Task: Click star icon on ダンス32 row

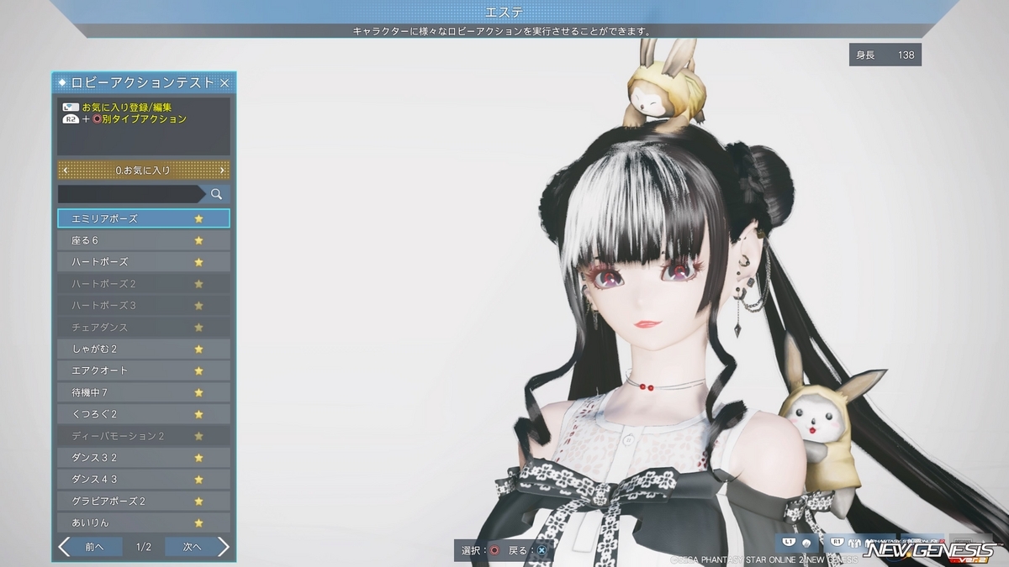Action: pos(199,458)
